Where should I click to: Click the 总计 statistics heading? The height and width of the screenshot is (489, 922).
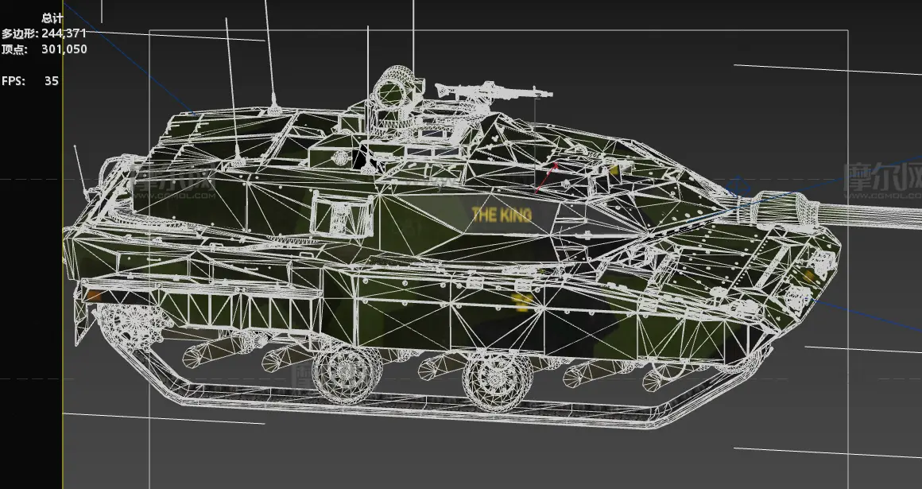click(x=52, y=18)
